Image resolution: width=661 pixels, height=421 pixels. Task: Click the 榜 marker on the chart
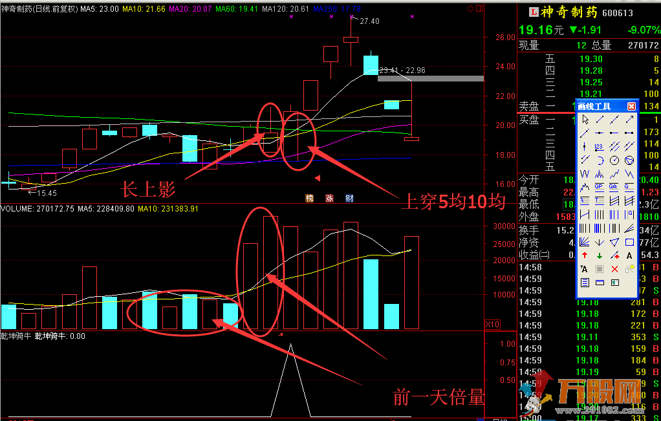[x=309, y=198]
